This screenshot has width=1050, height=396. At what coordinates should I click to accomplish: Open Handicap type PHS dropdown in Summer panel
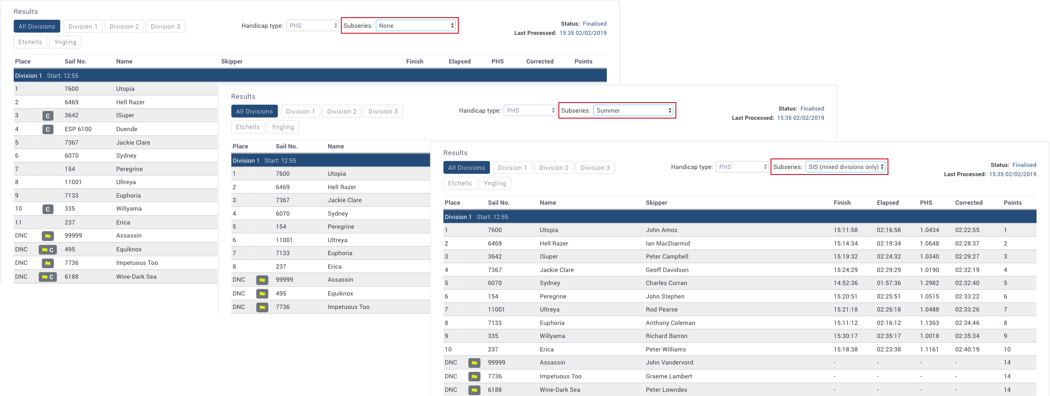(530, 111)
